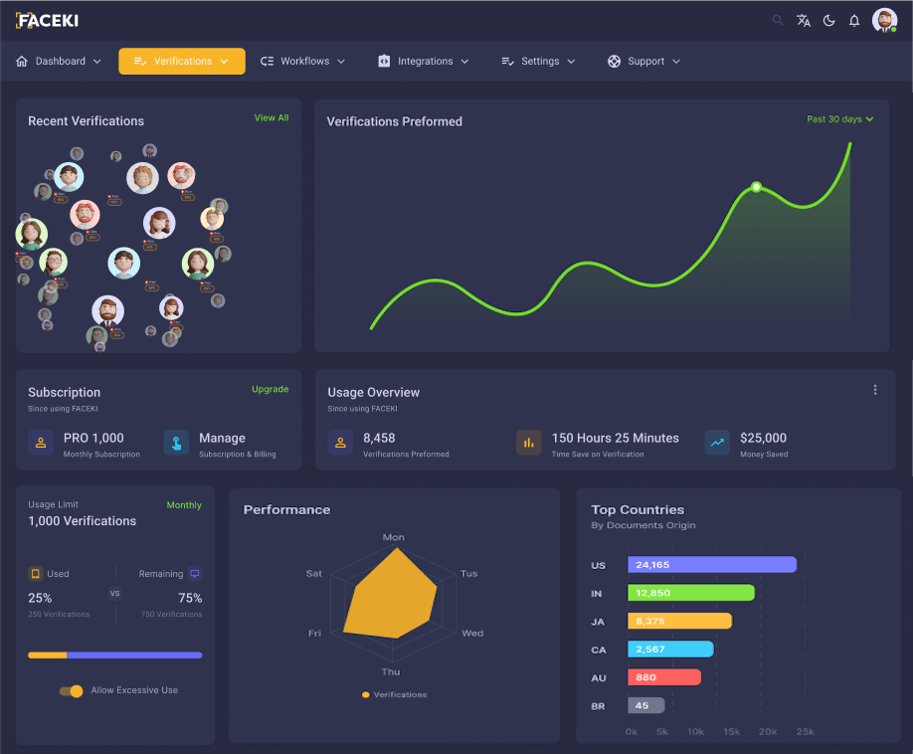Open the Integrations menu

tap(424, 62)
